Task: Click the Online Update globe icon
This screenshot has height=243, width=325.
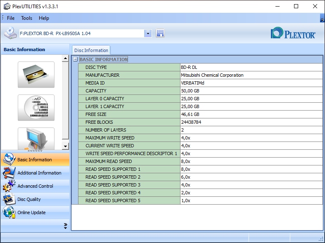Action: [x=9, y=212]
